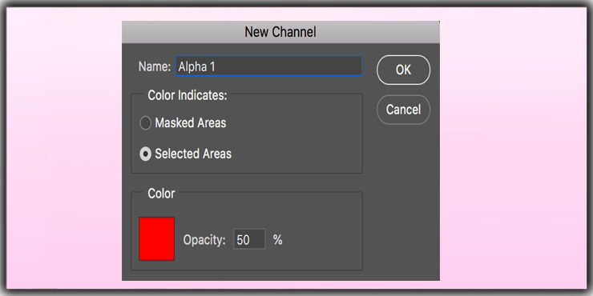Image resolution: width=593 pixels, height=296 pixels.
Task: Click the Masked Areas label text
Action: coord(191,123)
